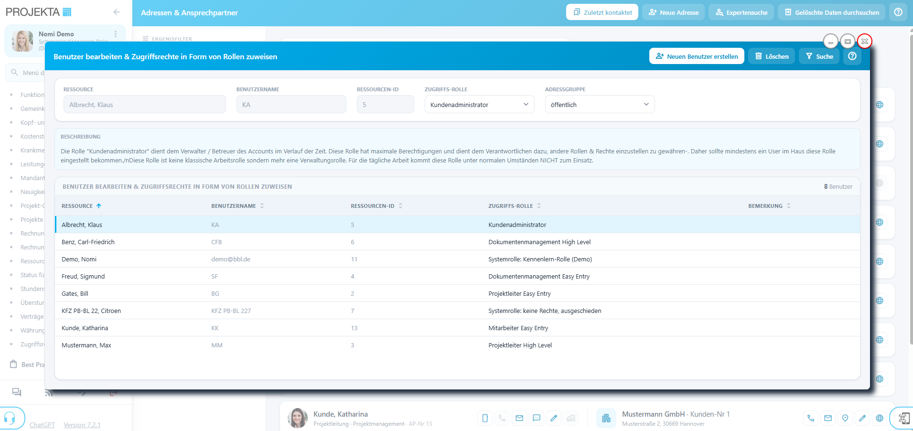Click Neuen Benutzer erstellen button
This screenshot has width=913, height=431.
click(697, 56)
